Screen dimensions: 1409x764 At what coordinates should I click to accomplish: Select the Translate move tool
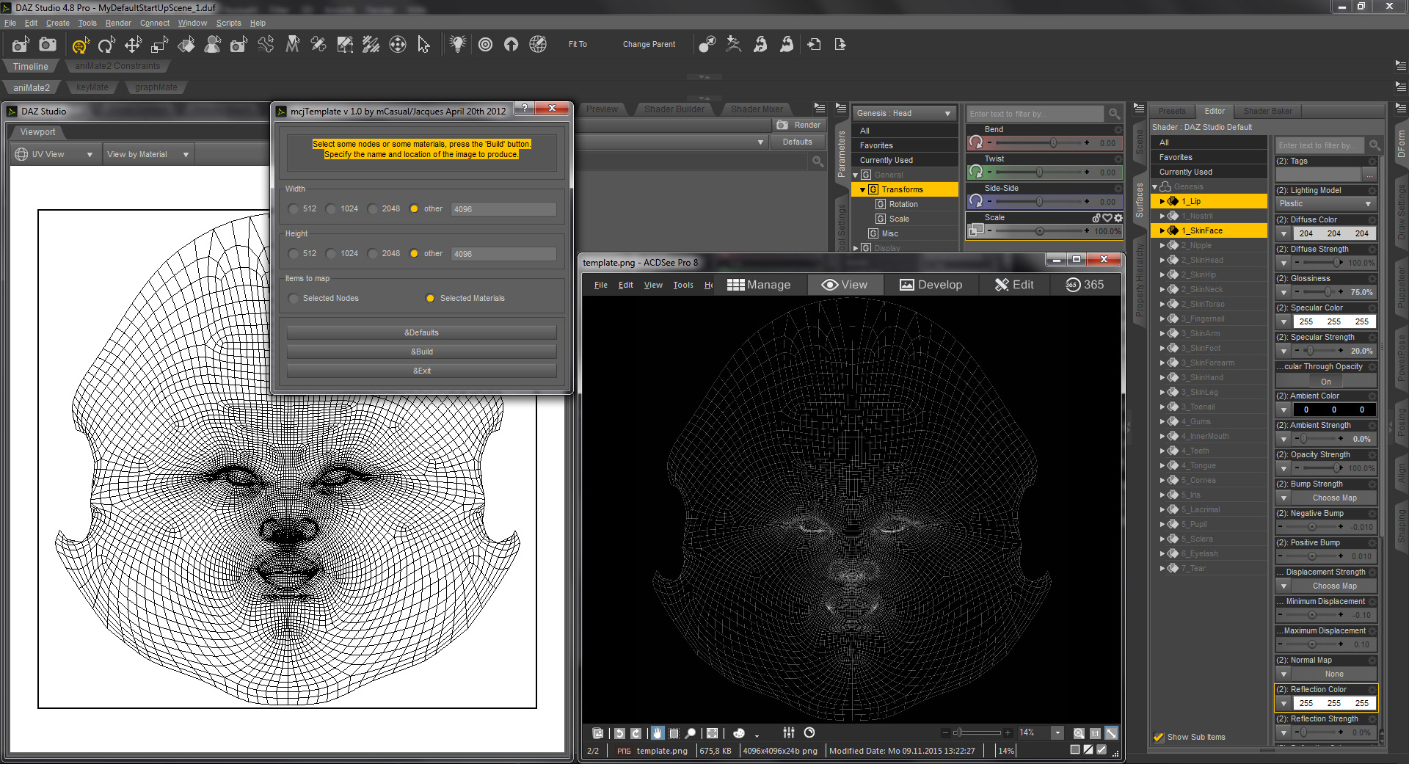133,45
